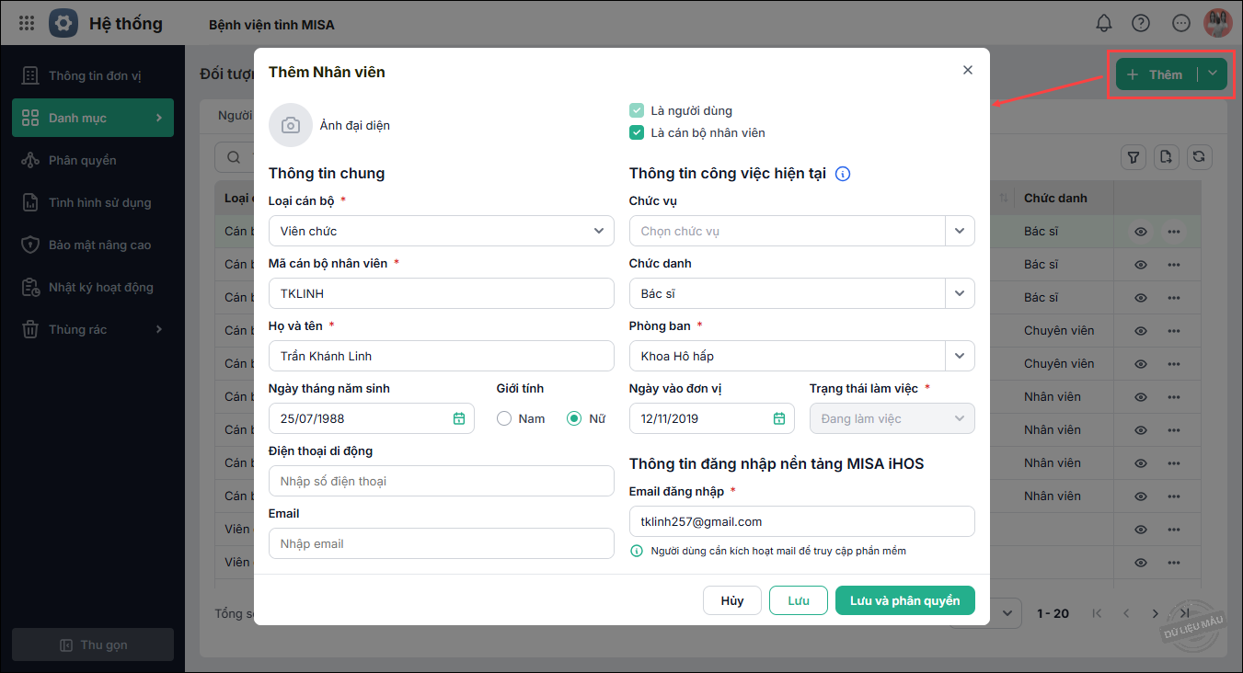The height and width of the screenshot is (673, 1243).
Task: Click the Lưu và phân quyền button
Action: click(x=904, y=600)
